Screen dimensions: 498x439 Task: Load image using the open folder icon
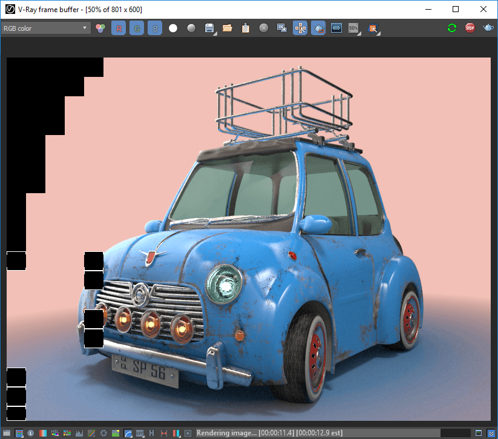click(x=228, y=28)
